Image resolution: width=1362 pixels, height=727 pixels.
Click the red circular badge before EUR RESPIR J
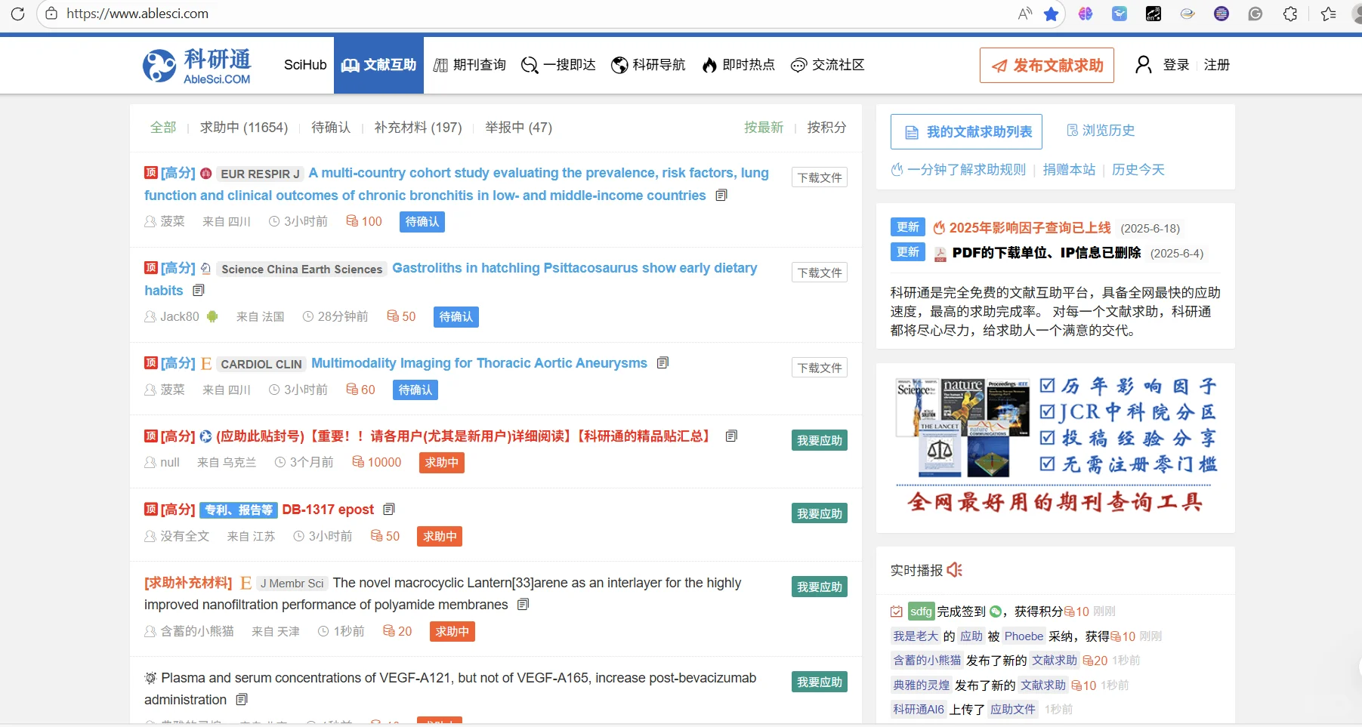[205, 174]
